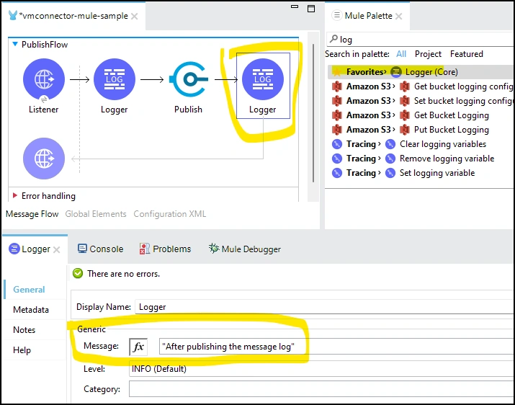The height and width of the screenshot is (405, 515).
Task: Switch to Message Flow view
Action: click(x=32, y=214)
